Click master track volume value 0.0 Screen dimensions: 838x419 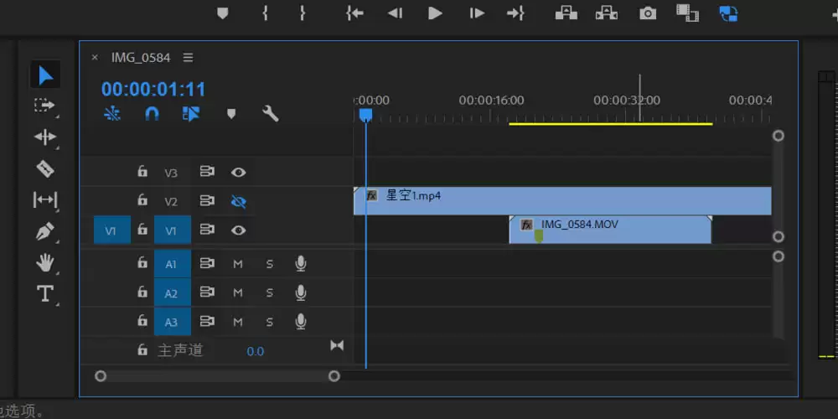256,351
